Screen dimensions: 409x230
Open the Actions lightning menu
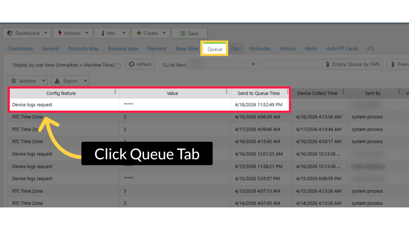tap(72, 33)
